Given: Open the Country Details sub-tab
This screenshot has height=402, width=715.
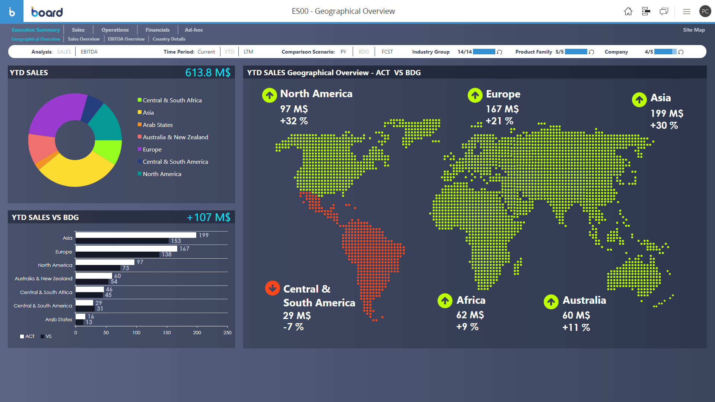Looking at the screenshot, I should click(x=169, y=39).
